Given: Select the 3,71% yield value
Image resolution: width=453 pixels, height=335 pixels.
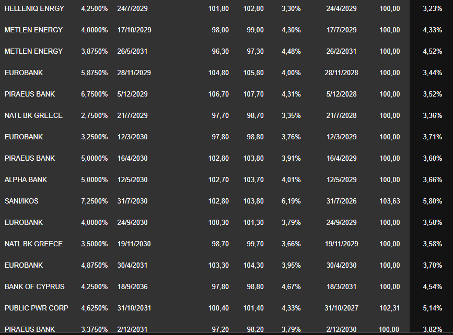Looking at the screenshot, I should point(433,137).
